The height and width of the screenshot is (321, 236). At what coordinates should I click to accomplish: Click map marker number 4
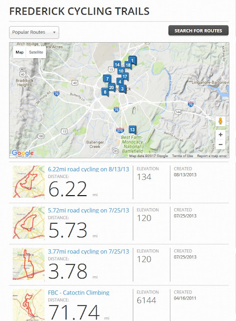click(120, 82)
